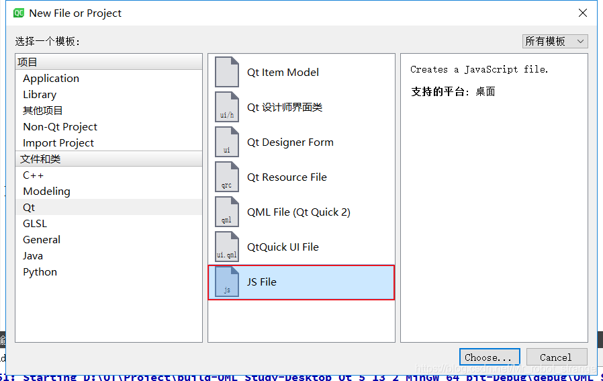Image resolution: width=603 pixels, height=381 pixels.
Task: Select the Python category
Action: pyautogui.click(x=109, y=272)
